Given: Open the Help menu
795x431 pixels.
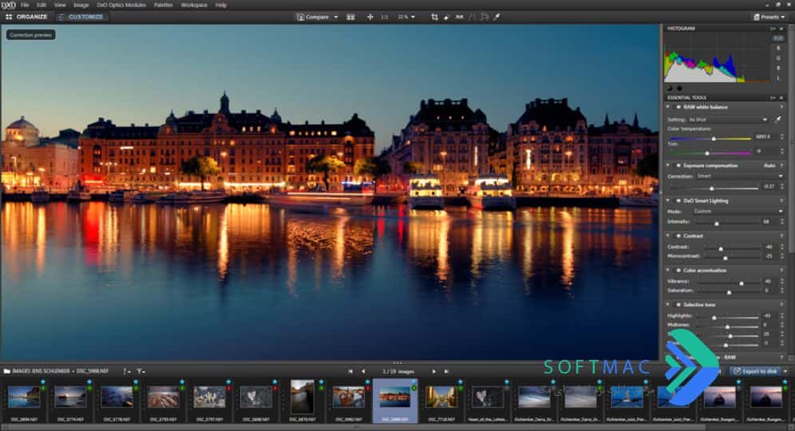Looking at the screenshot, I should pos(220,5).
